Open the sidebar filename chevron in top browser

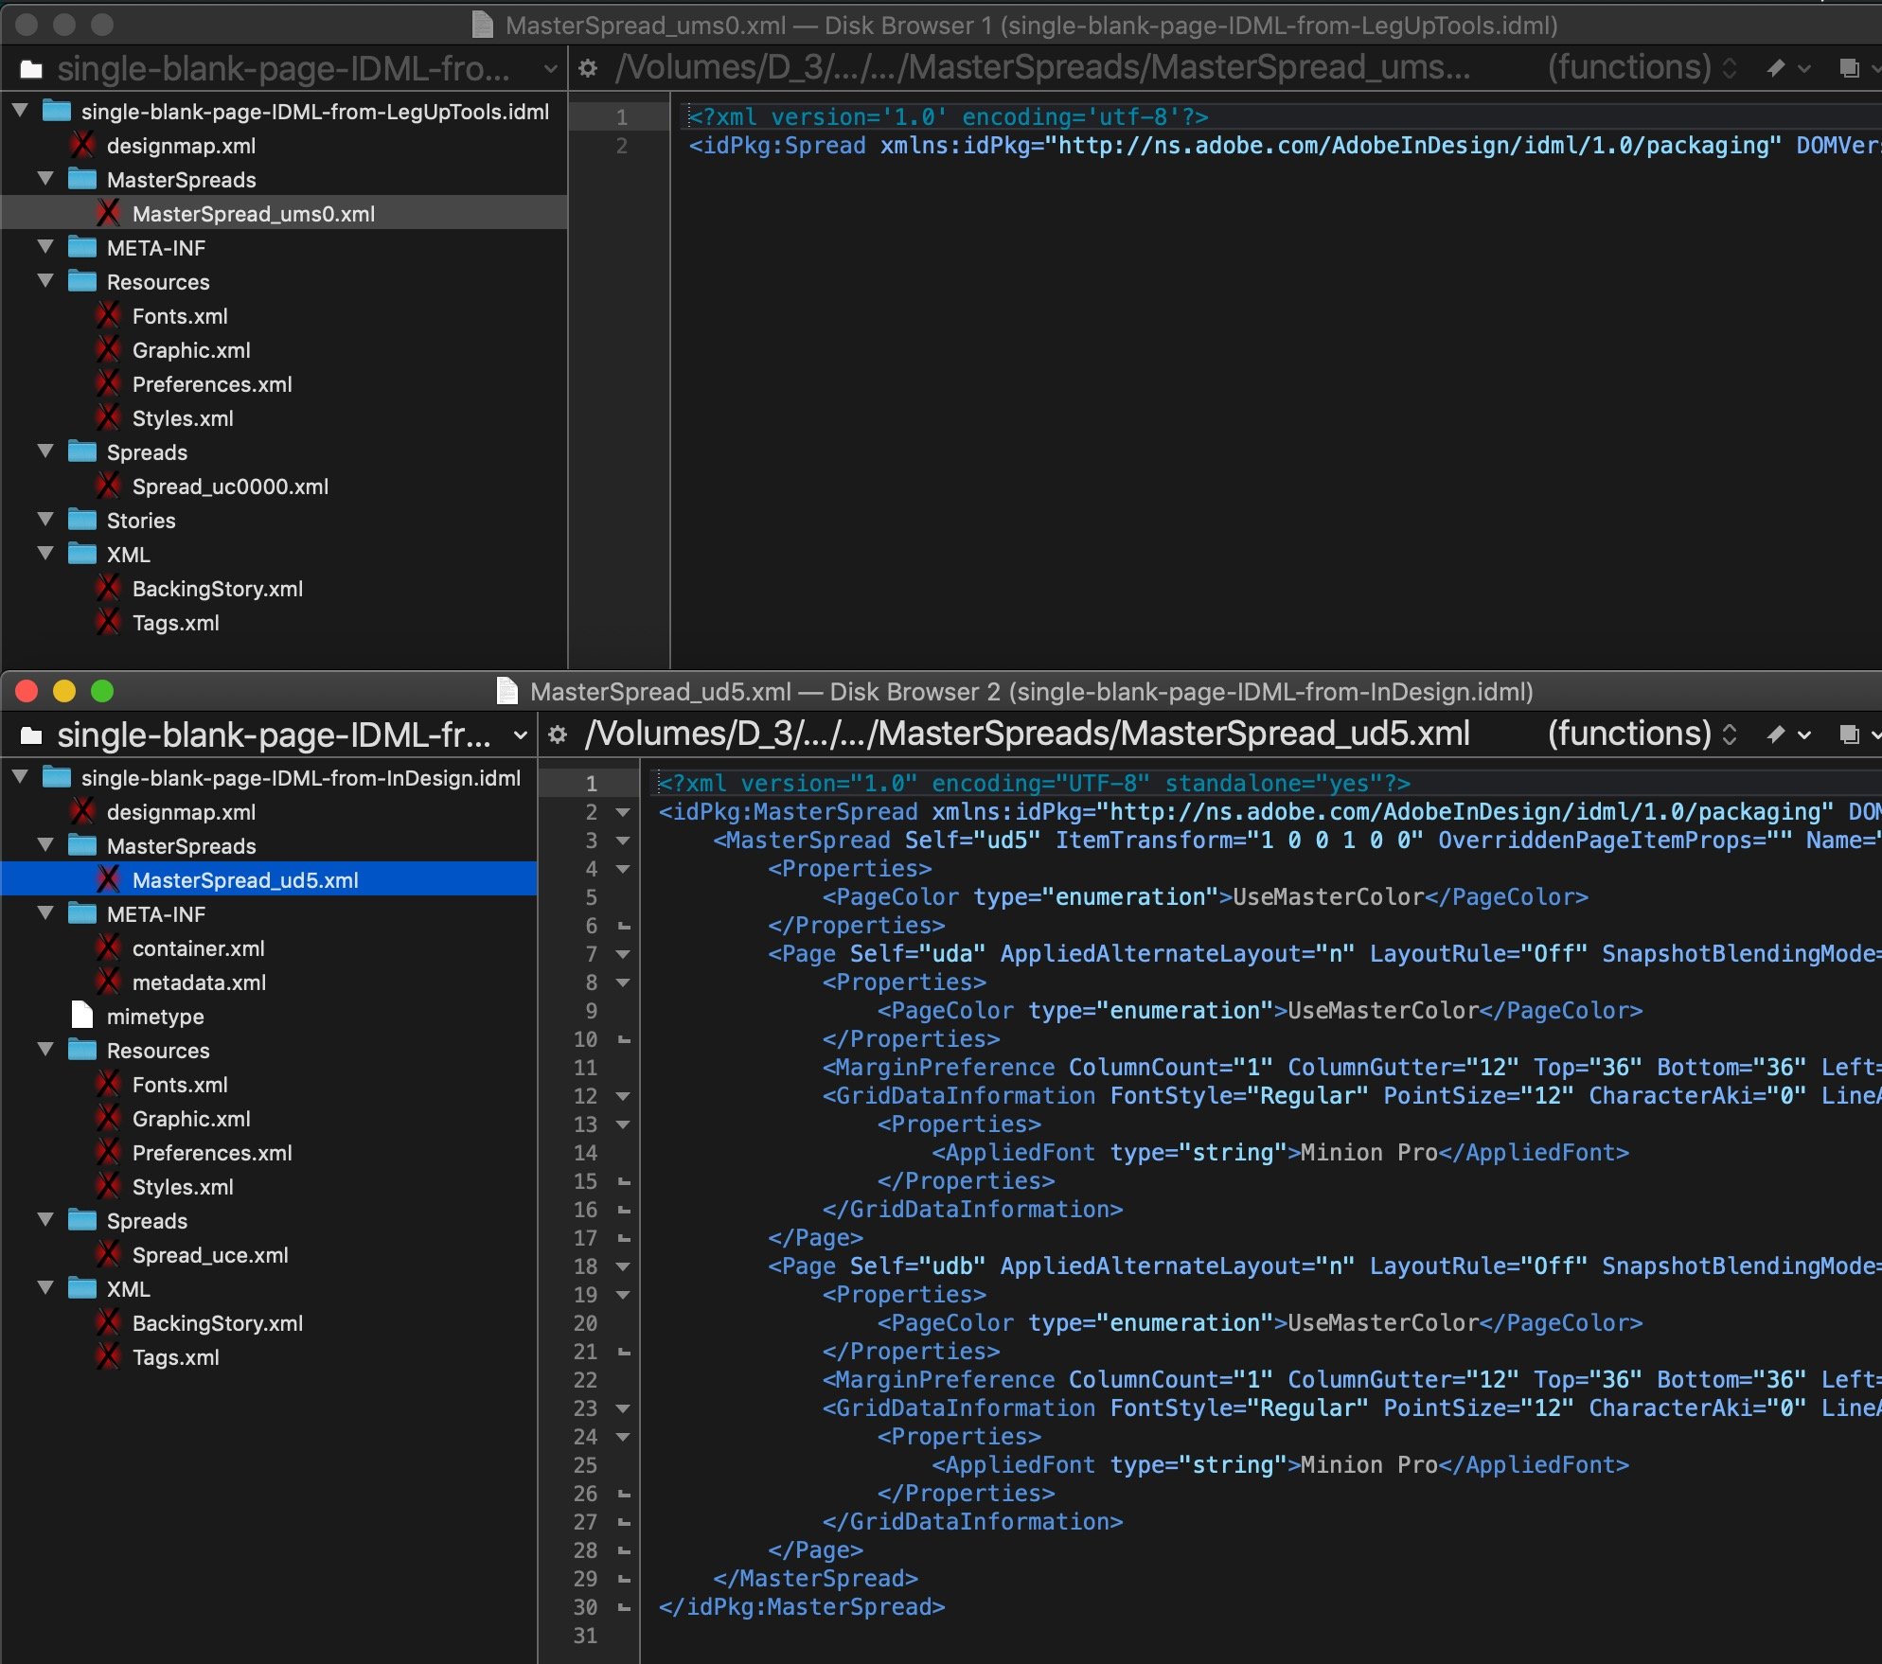coord(547,68)
